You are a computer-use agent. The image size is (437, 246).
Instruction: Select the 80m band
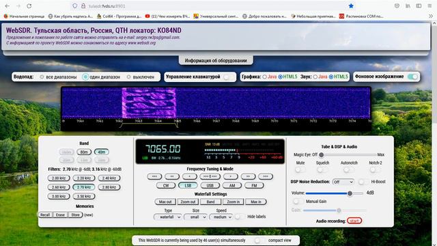(x=84, y=152)
